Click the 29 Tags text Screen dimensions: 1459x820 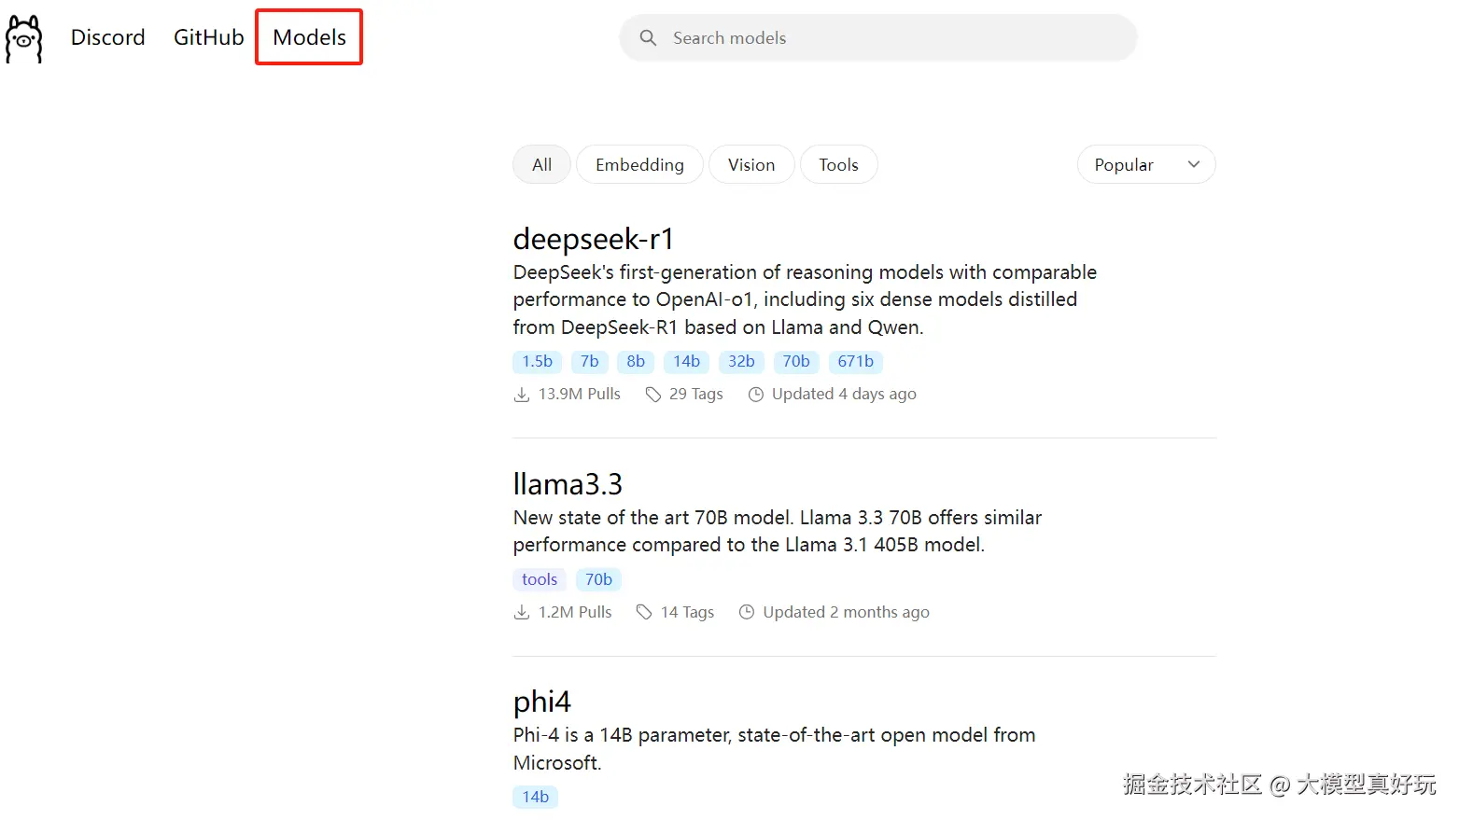click(695, 395)
